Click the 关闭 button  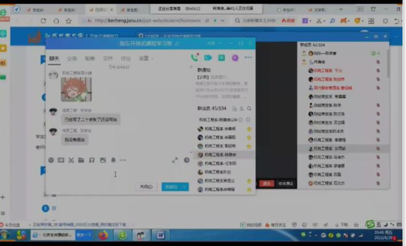pyautogui.click(x=146, y=186)
